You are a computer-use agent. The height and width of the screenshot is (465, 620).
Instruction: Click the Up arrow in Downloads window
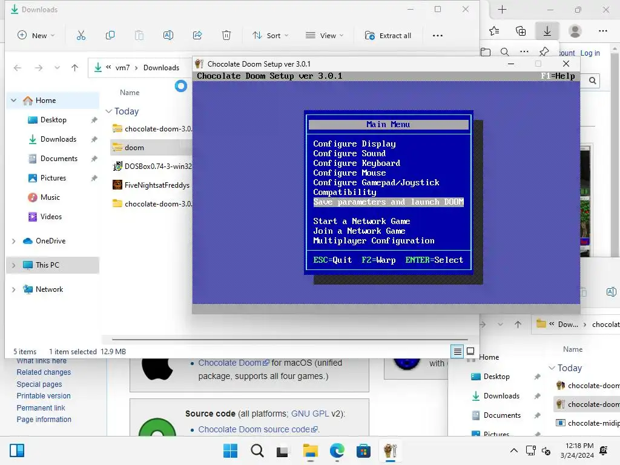click(x=74, y=68)
